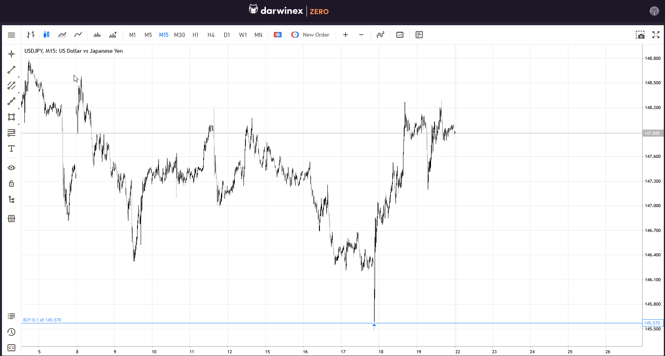Viewport: 665px width, 356px height.
Task: Select M30 timeframe
Action: pos(180,35)
